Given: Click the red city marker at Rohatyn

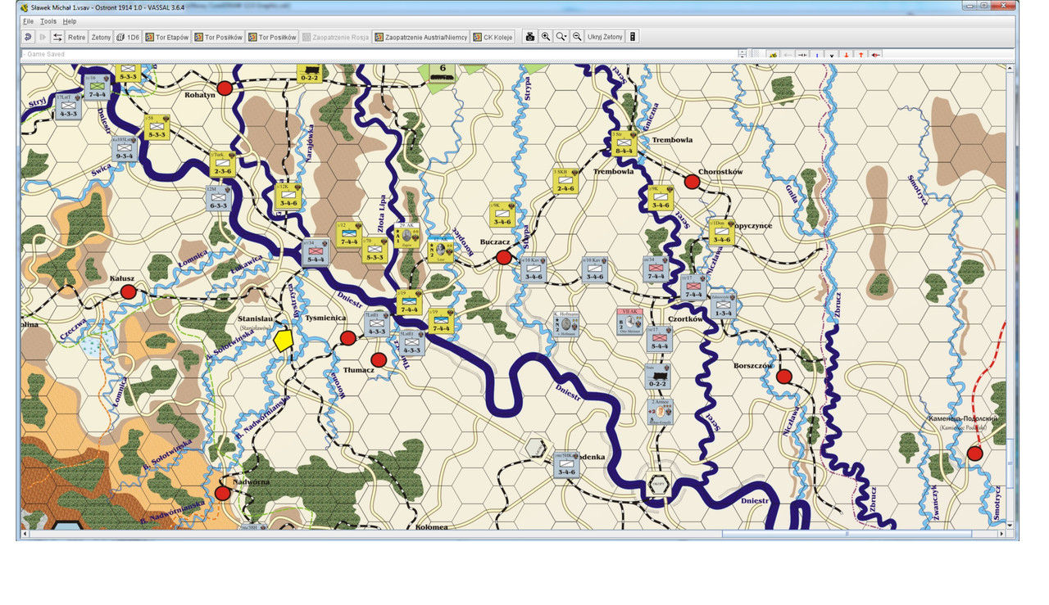Looking at the screenshot, I should click(x=225, y=88).
